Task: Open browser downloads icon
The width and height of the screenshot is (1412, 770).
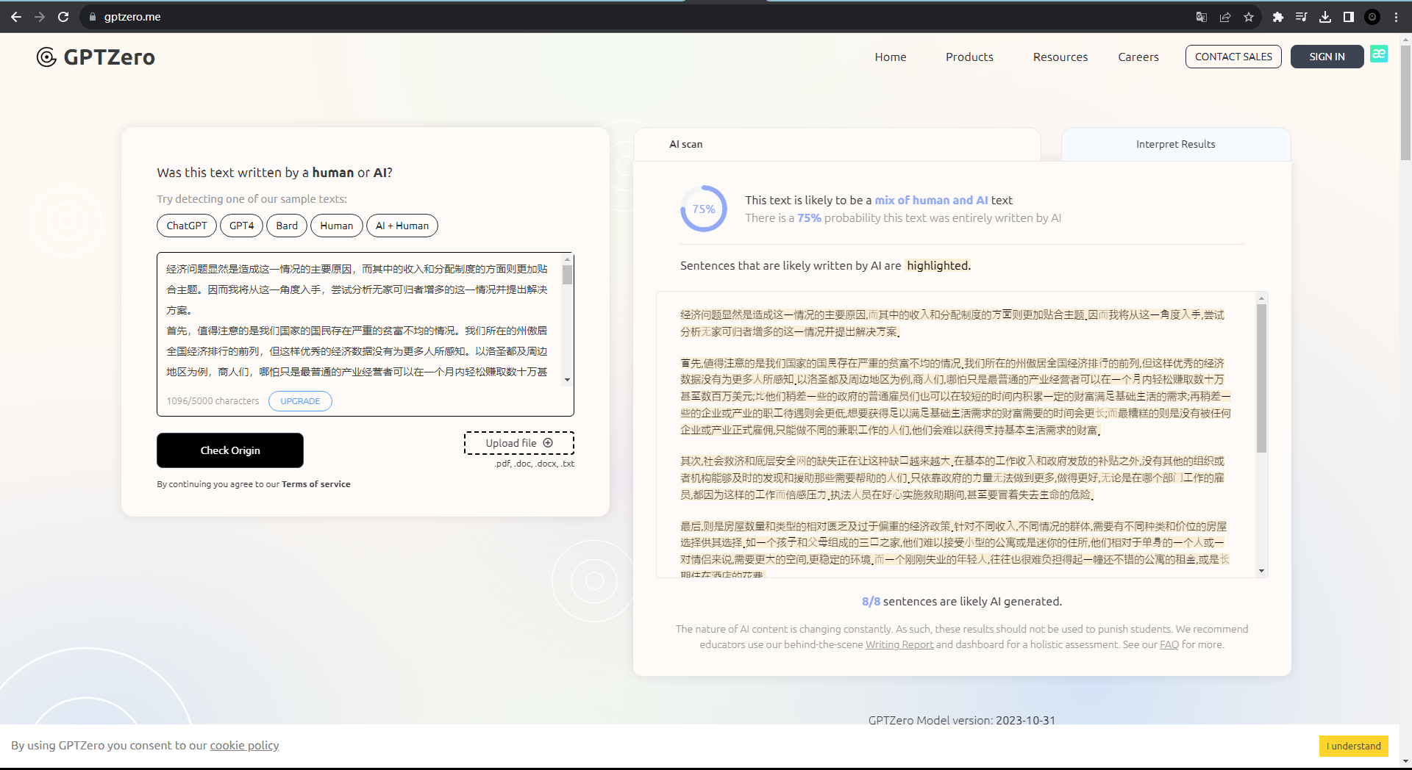Action: click(x=1325, y=17)
